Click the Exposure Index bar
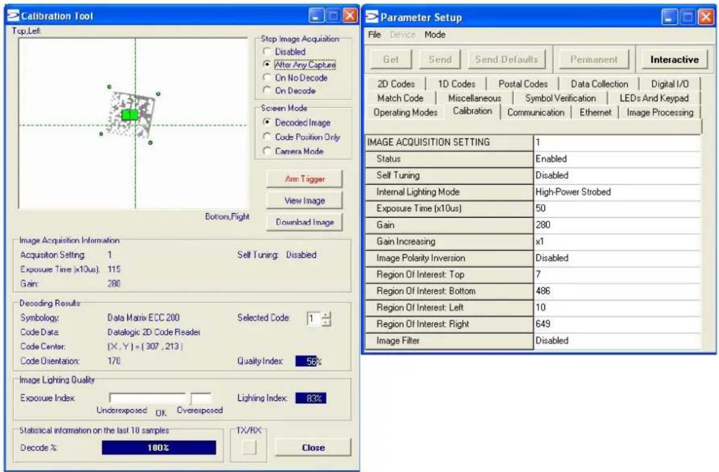719x472 pixels. [160, 398]
